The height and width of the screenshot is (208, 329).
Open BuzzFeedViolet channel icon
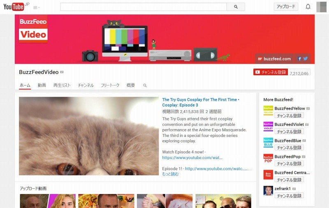click(268, 127)
